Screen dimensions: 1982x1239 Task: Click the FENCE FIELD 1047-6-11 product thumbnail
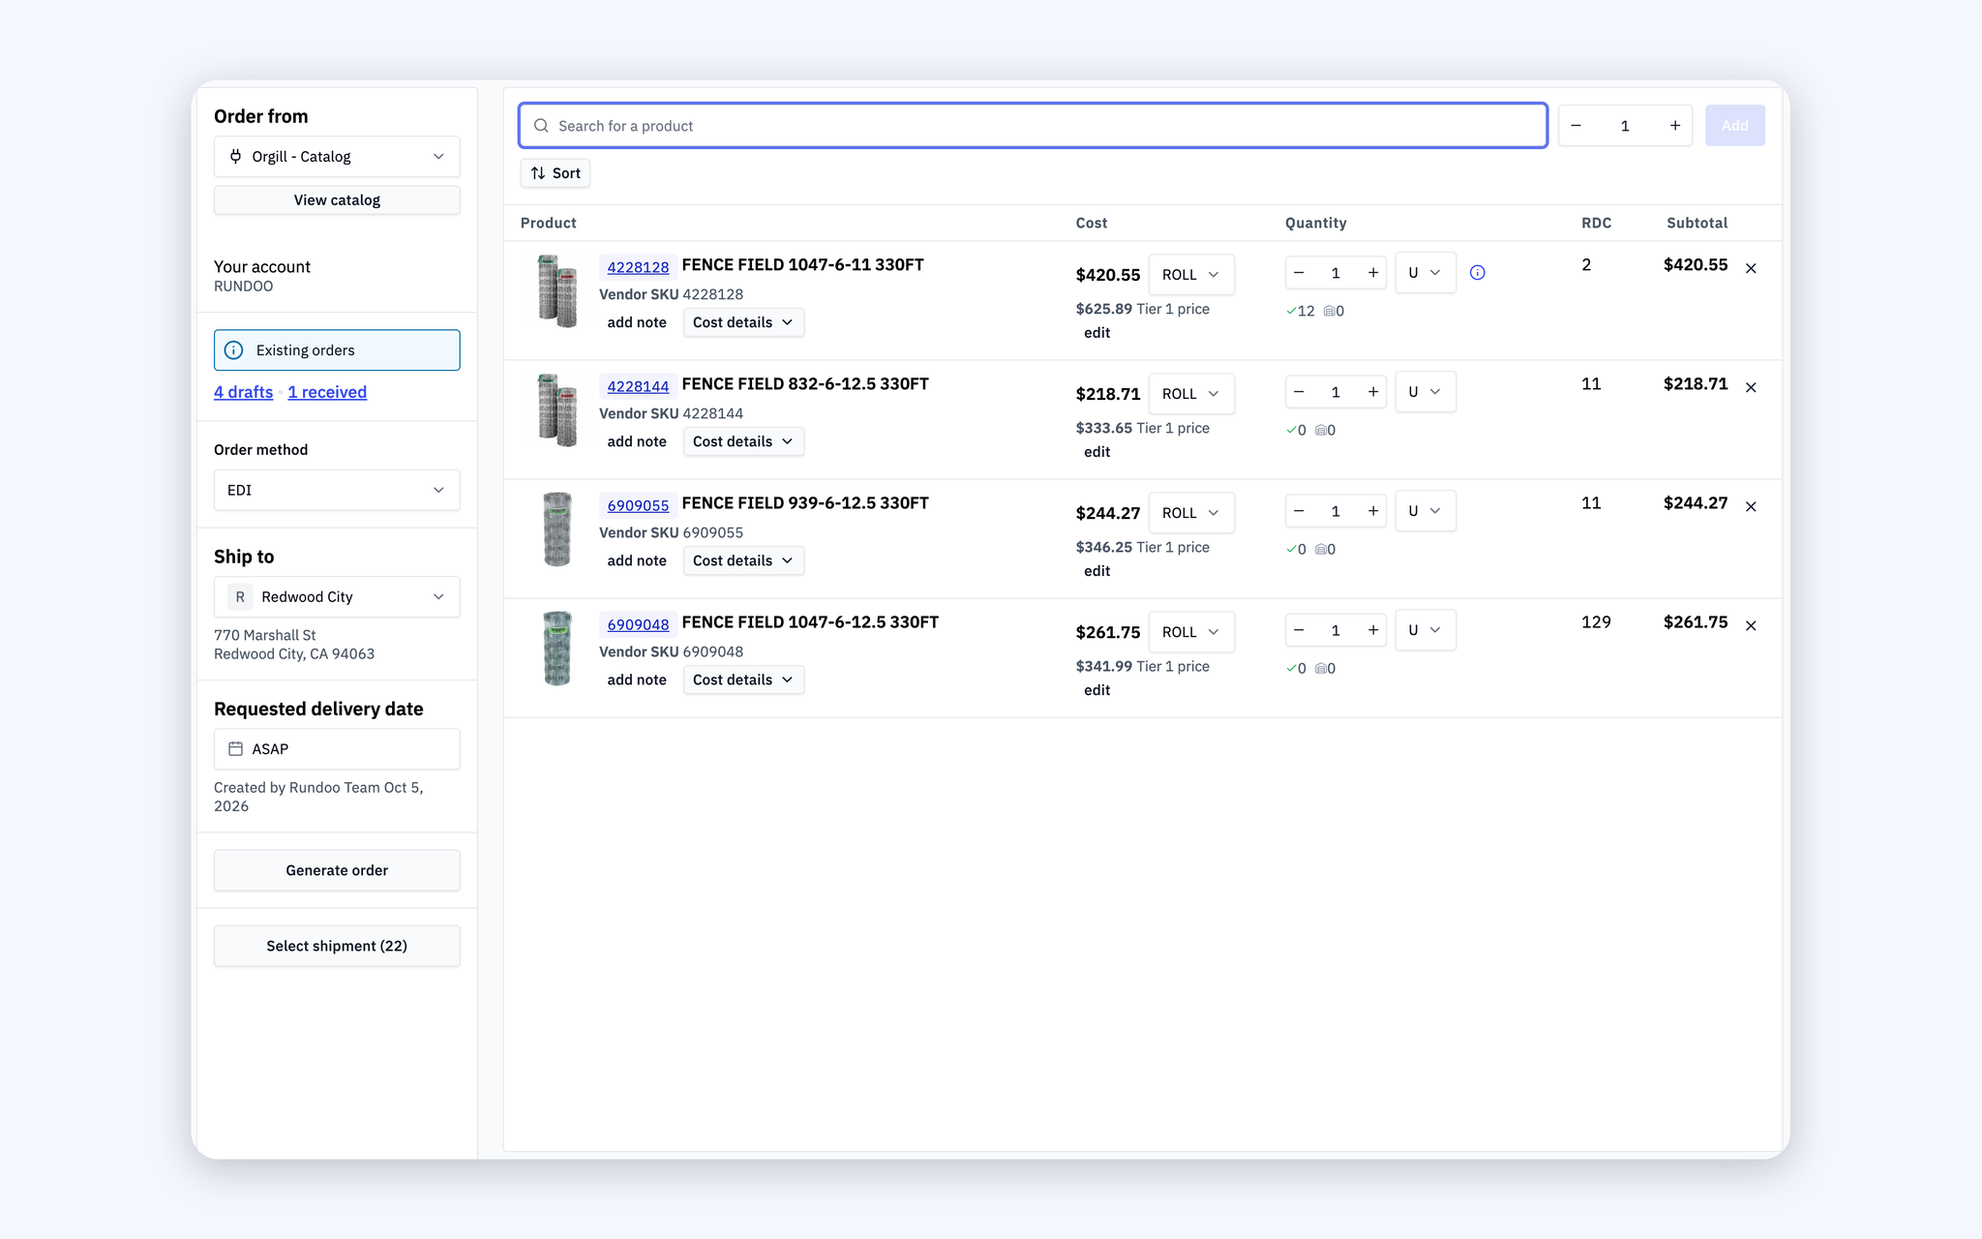click(x=557, y=290)
